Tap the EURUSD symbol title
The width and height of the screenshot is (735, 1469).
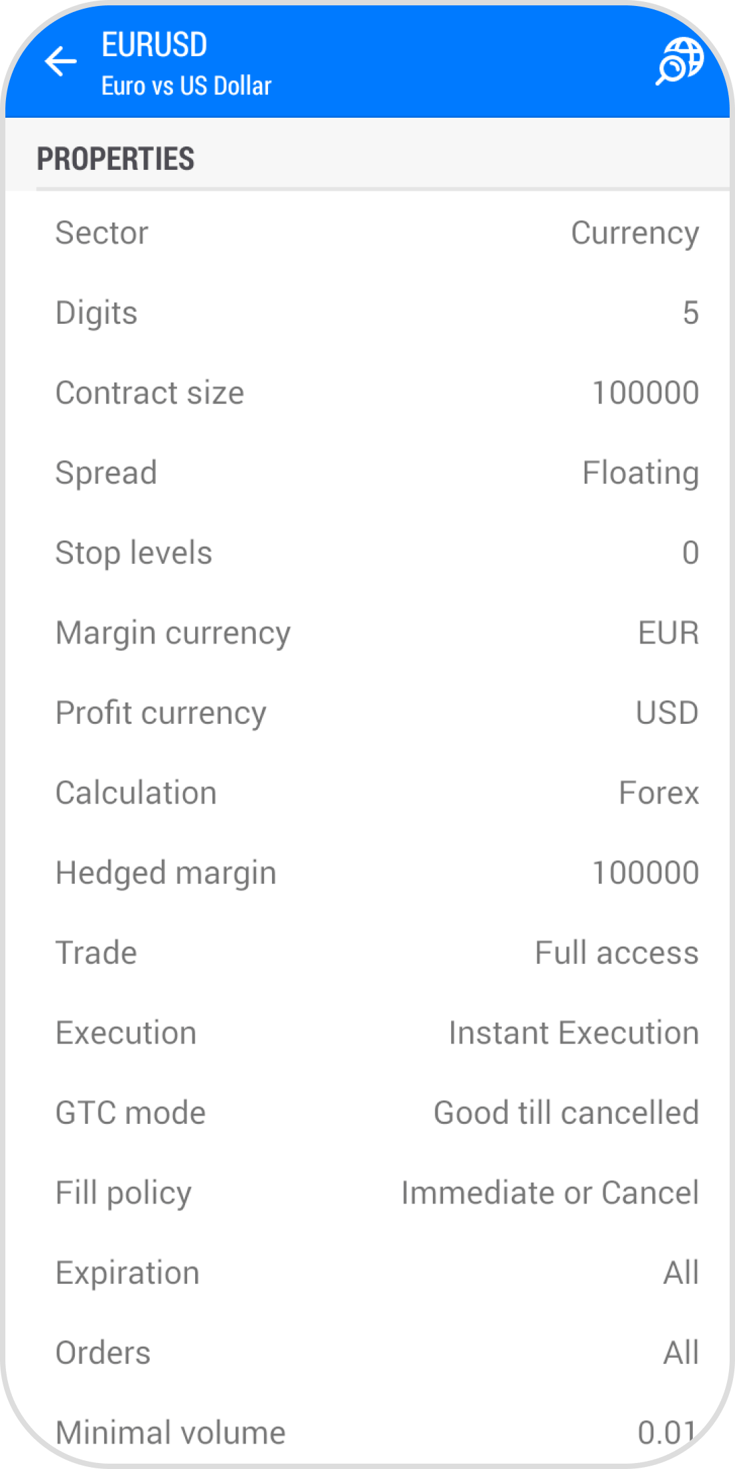point(154,45)
